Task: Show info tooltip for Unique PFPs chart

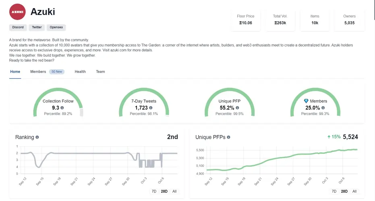Action: (x=228, y=137)
